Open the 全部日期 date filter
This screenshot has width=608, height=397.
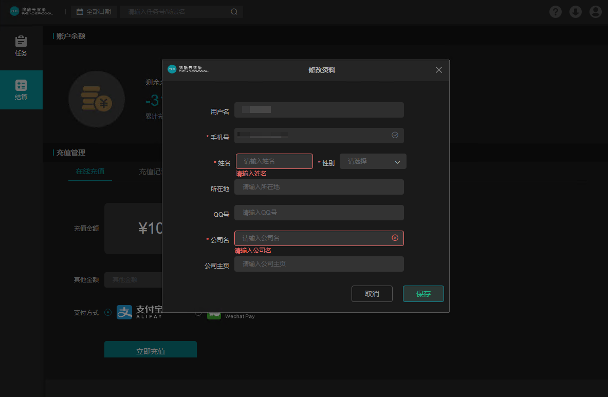(x=94, y=12)
